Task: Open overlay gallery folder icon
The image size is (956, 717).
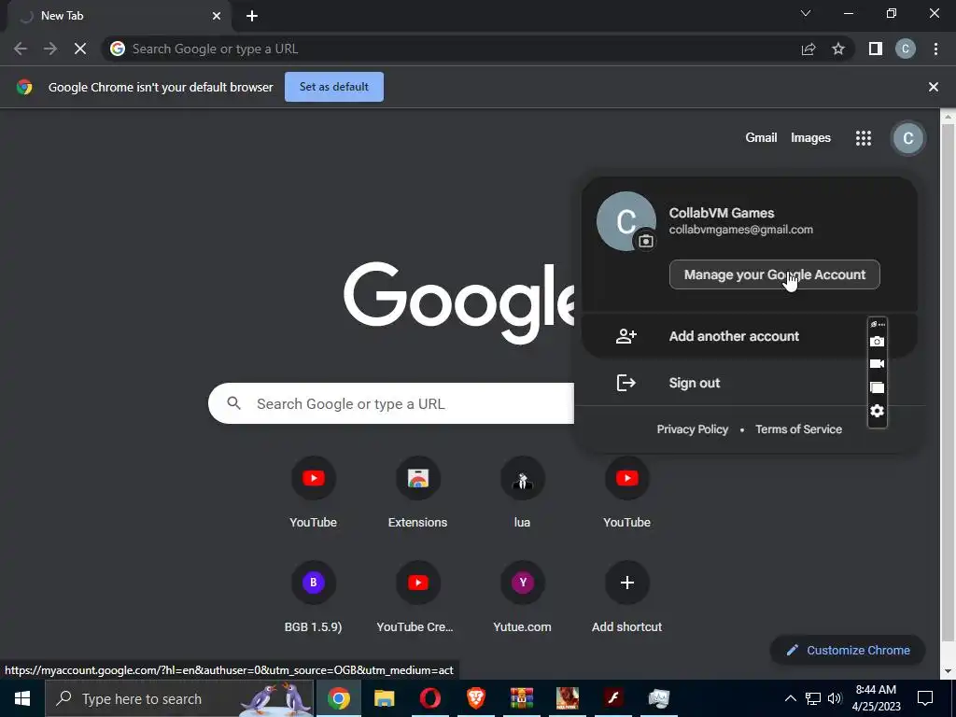Action: pos(877,387)
